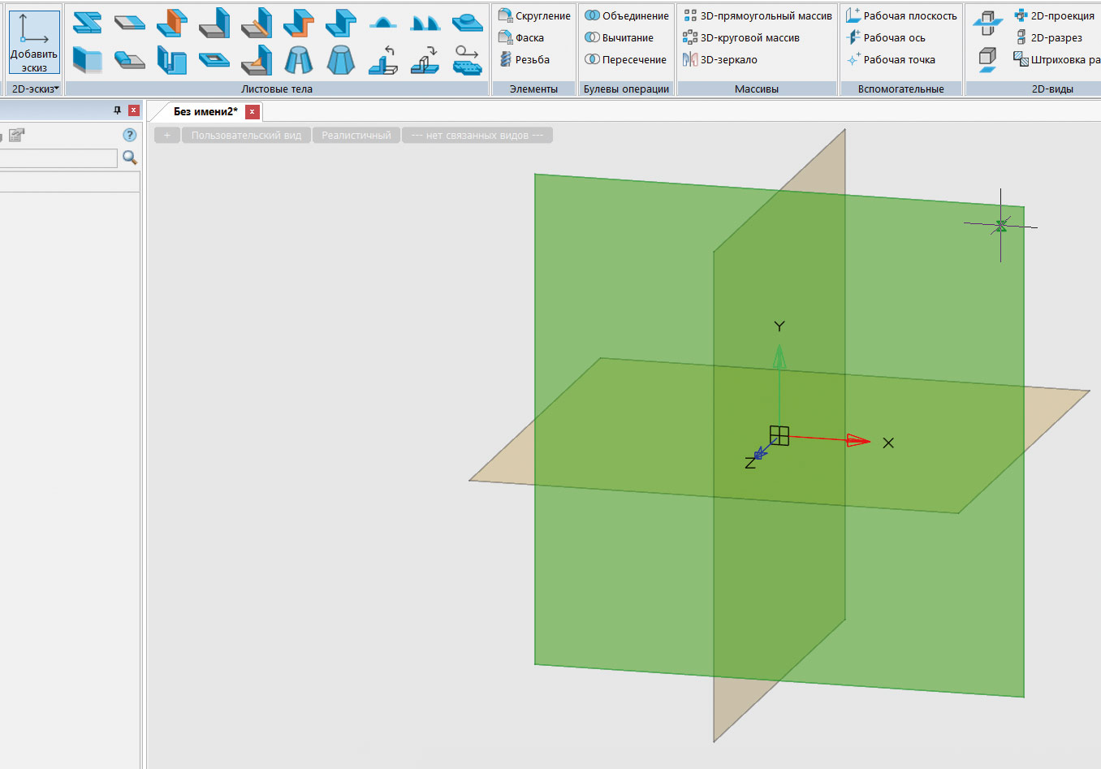Select the bend icon with orange triangular gusset
The height and width of the screenshot is (769, 1101).
[256, 60]
